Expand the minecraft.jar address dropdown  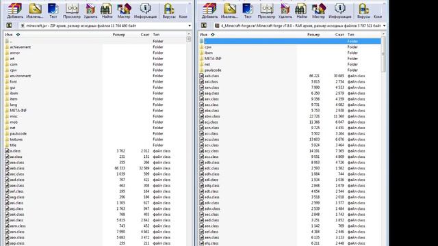coord(190,26)
